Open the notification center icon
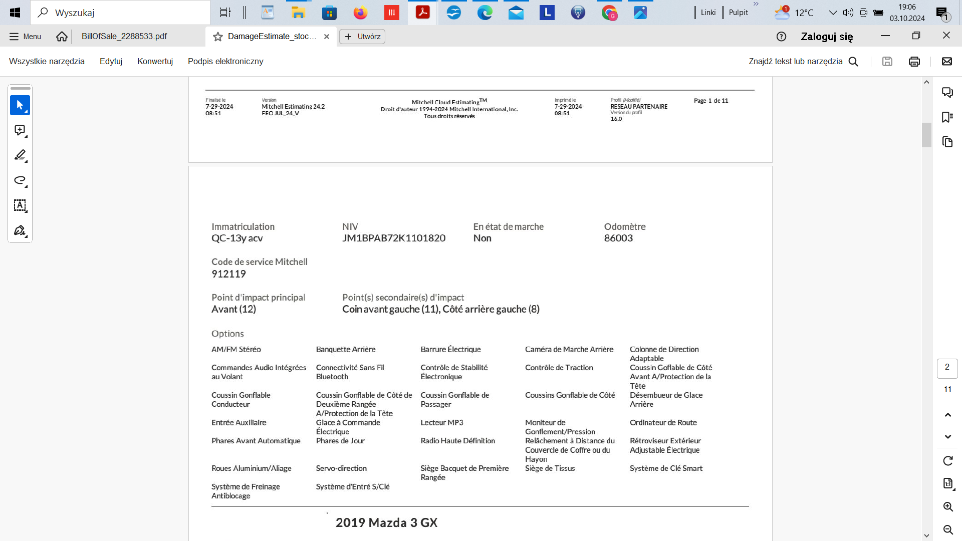The width and height of the screenshot is (962, 541). click(943, 14)
